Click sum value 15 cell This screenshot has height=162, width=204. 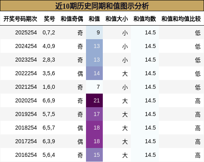pyautogui.click(x=94, y=155)
